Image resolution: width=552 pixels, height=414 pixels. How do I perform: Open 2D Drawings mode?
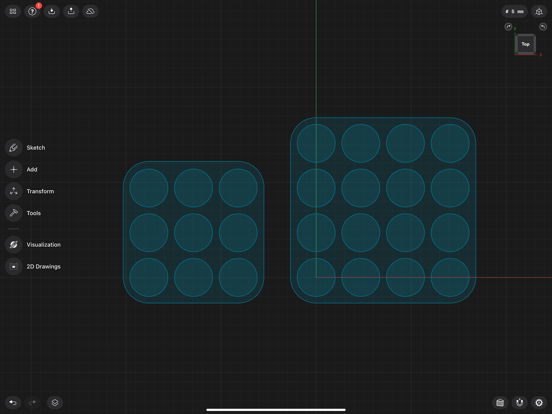14,266
